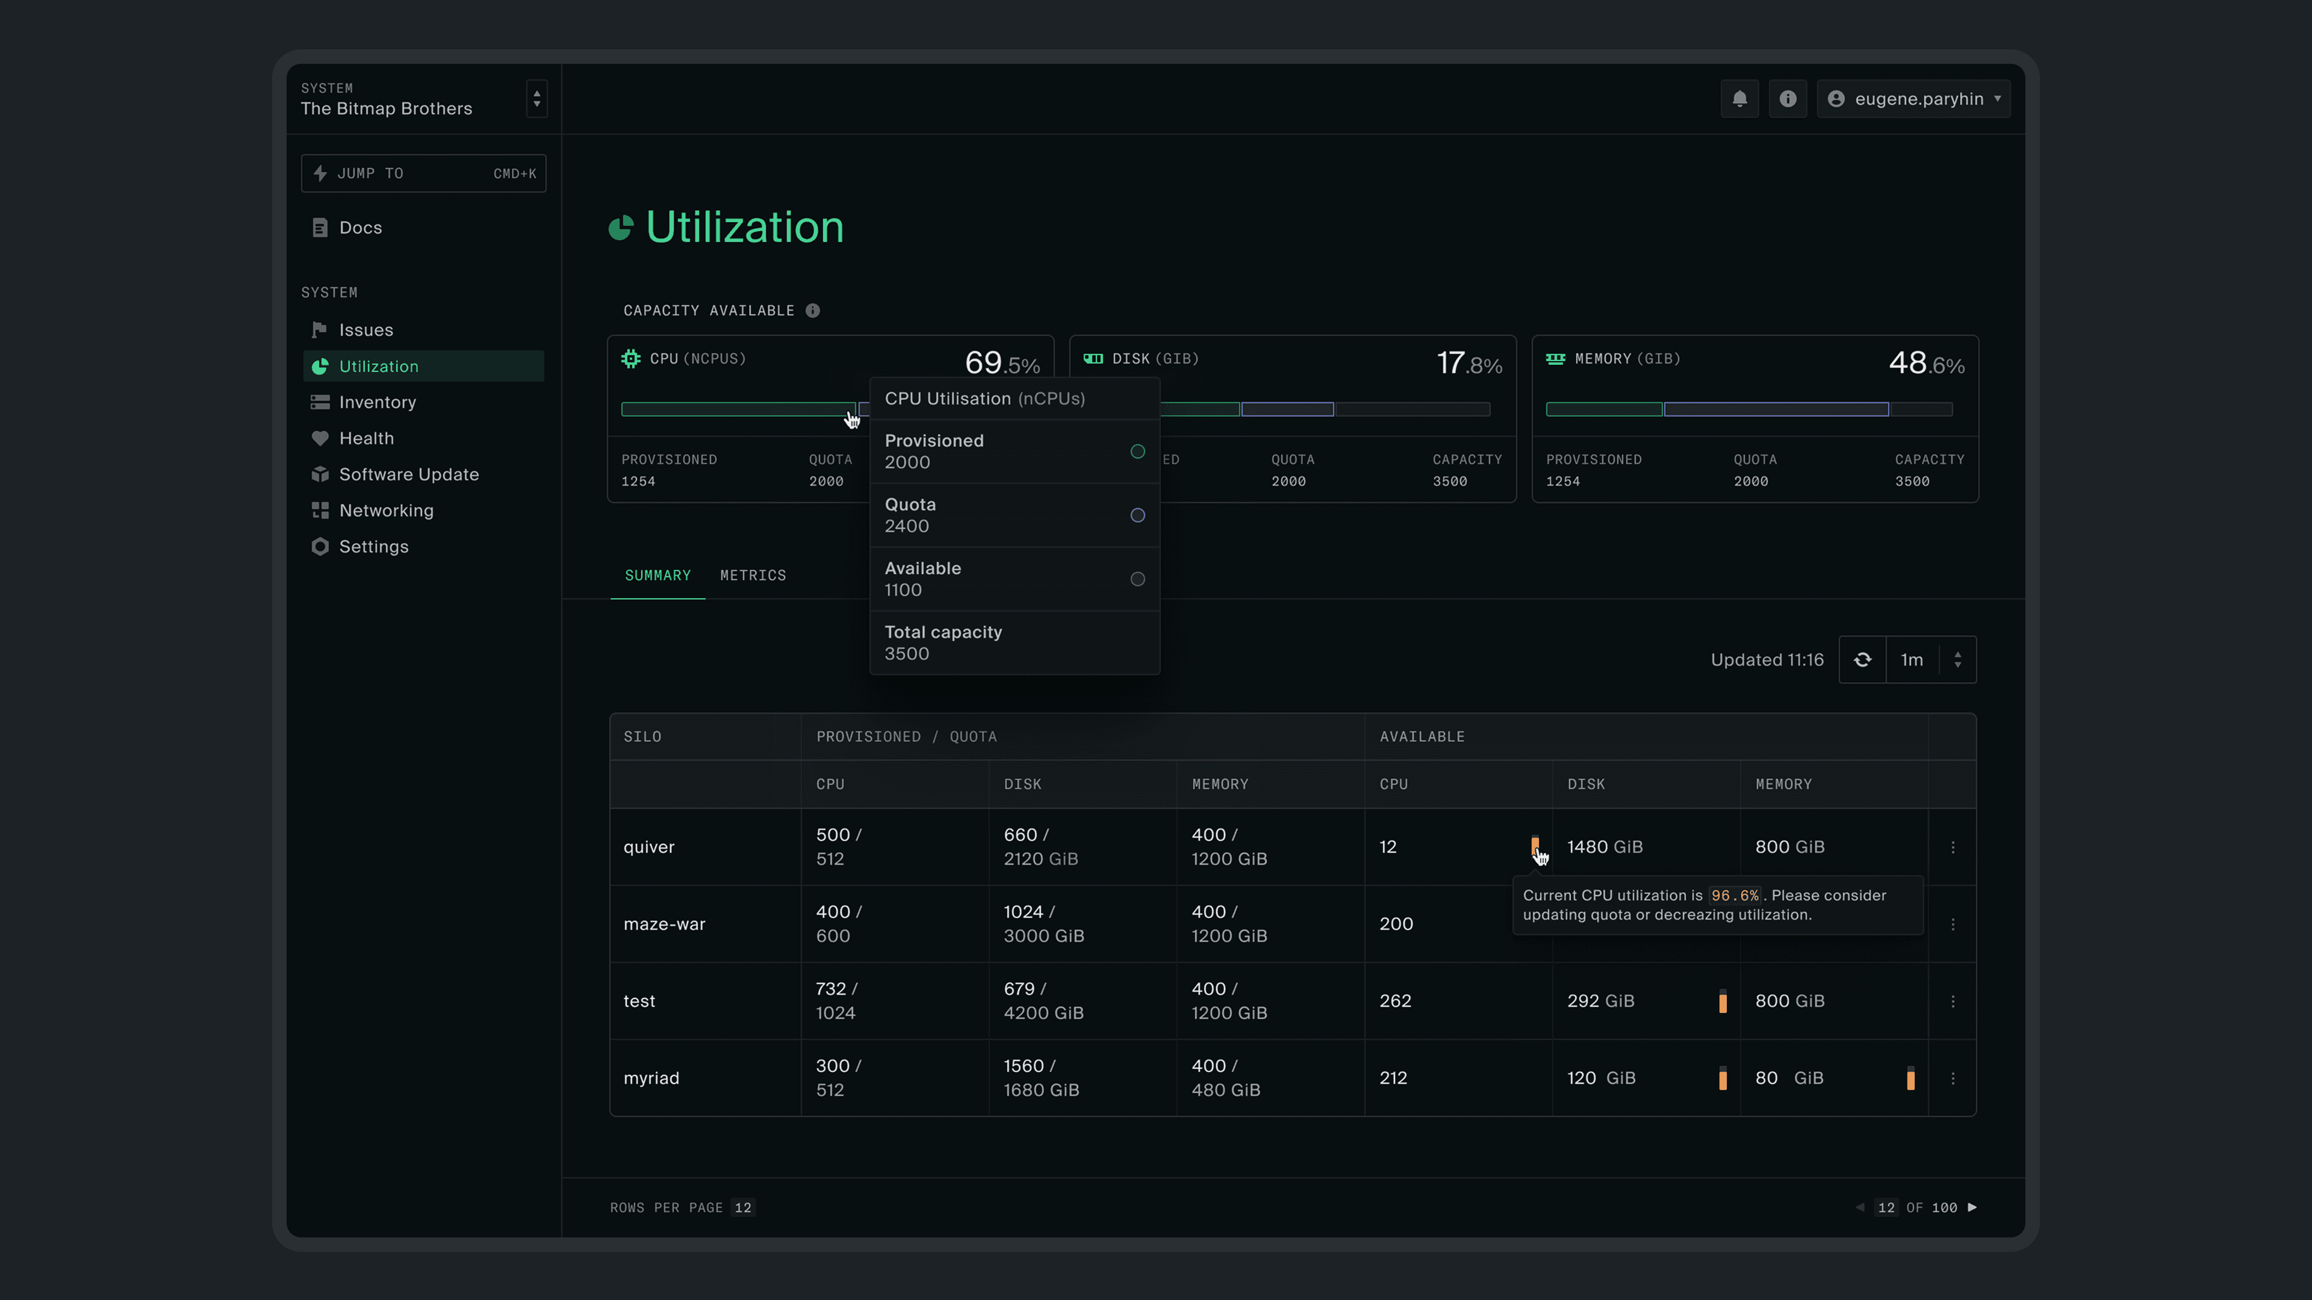Open Settings in the sidebar

[424, 546]
